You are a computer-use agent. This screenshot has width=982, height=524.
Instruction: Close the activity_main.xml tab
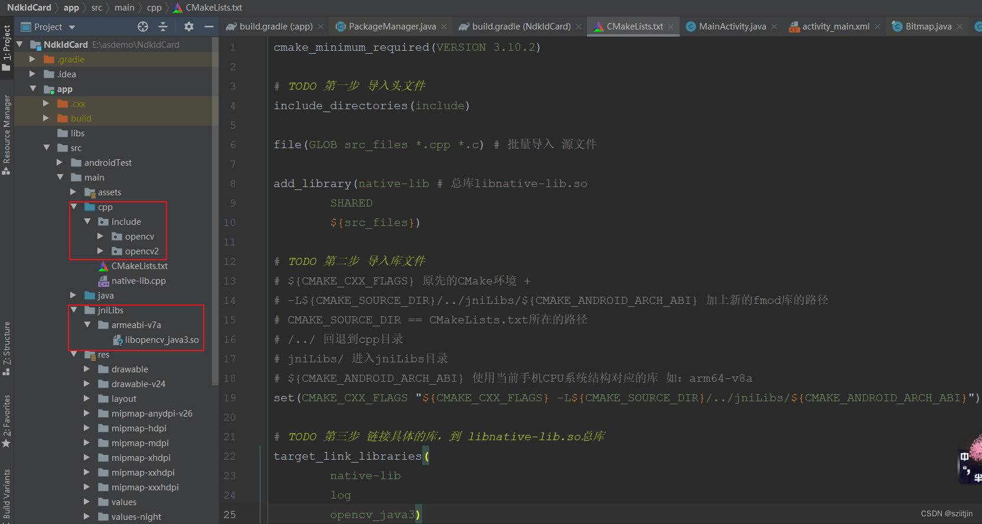pyautogui.click(x=877, y=27)
